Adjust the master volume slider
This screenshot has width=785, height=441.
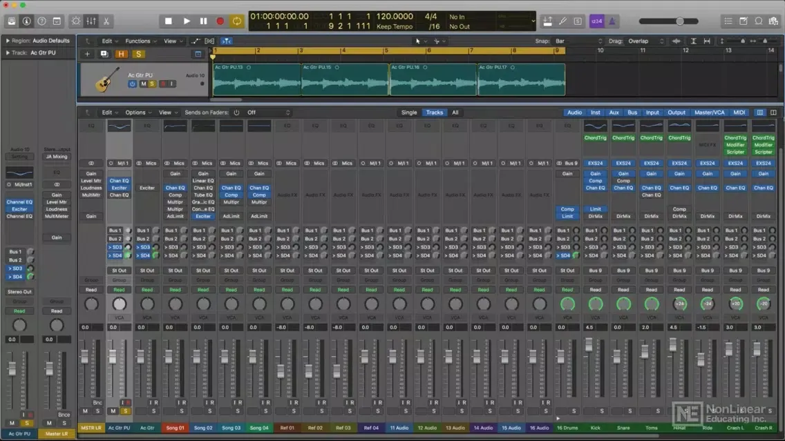click(x=668, y=21)
